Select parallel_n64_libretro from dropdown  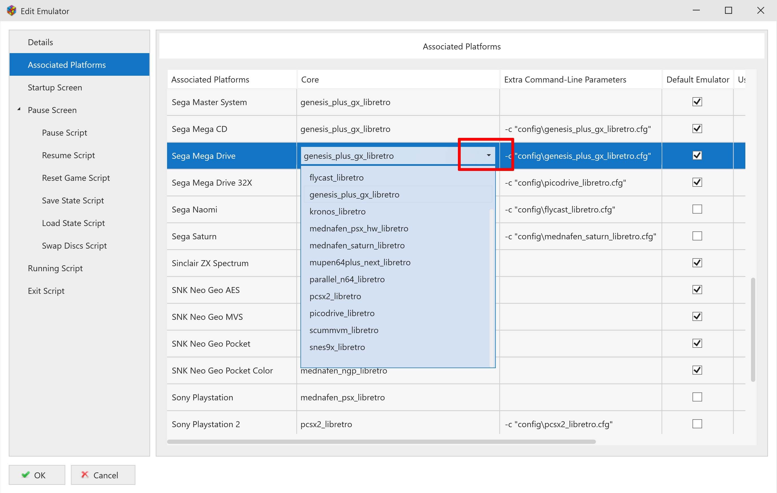tap(397, 279)
